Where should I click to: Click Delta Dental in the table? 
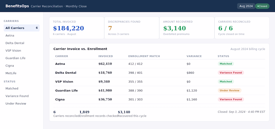[66, 73]
